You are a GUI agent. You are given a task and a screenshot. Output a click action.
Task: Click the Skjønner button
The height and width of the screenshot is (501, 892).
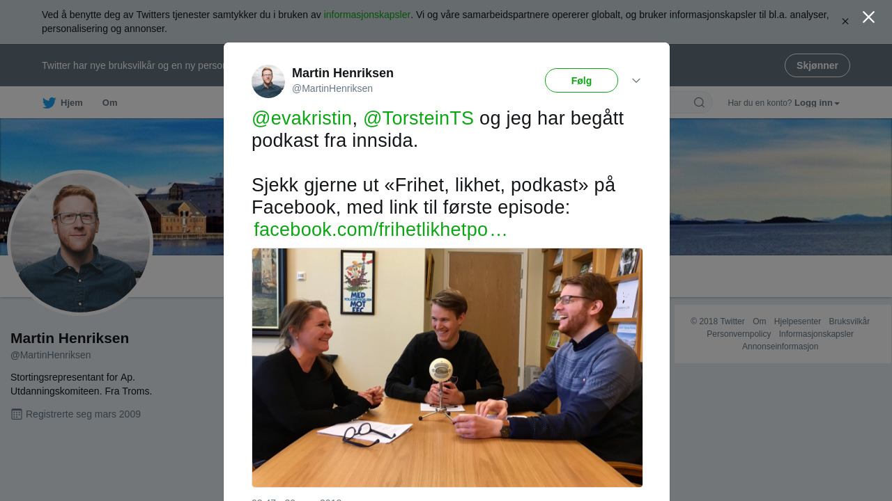point(817,65)
